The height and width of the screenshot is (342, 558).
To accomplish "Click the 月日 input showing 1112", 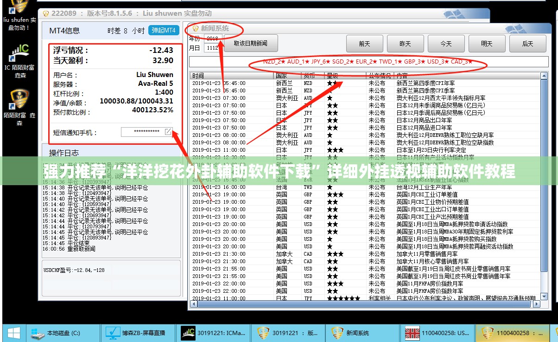I will tap(213, 48).
